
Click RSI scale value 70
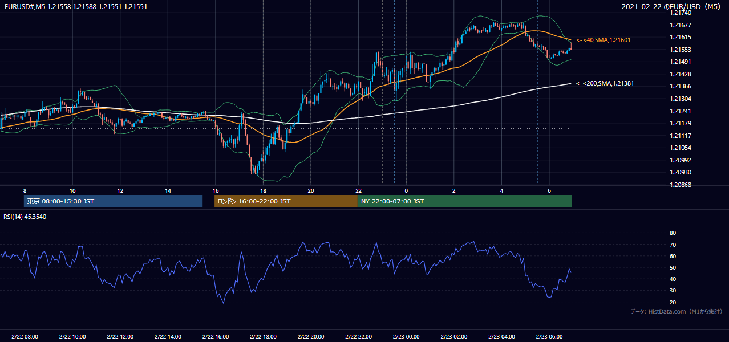(x=673, y=245)
